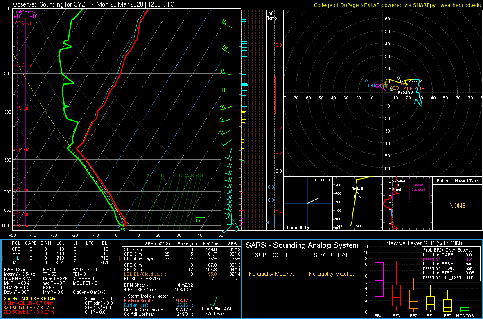483x319 pixels.
Task: Click the Inf. Temp. column header
Action: pos(273,16)
